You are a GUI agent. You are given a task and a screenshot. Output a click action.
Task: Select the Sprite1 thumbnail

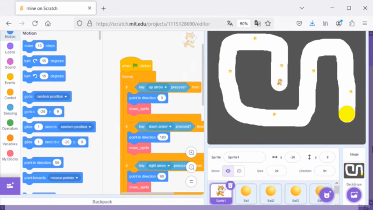221,194
